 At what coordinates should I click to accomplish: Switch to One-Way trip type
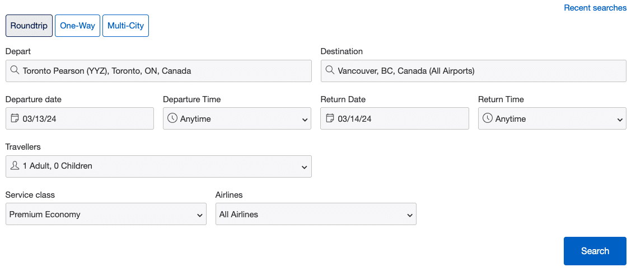pos(77,26)
